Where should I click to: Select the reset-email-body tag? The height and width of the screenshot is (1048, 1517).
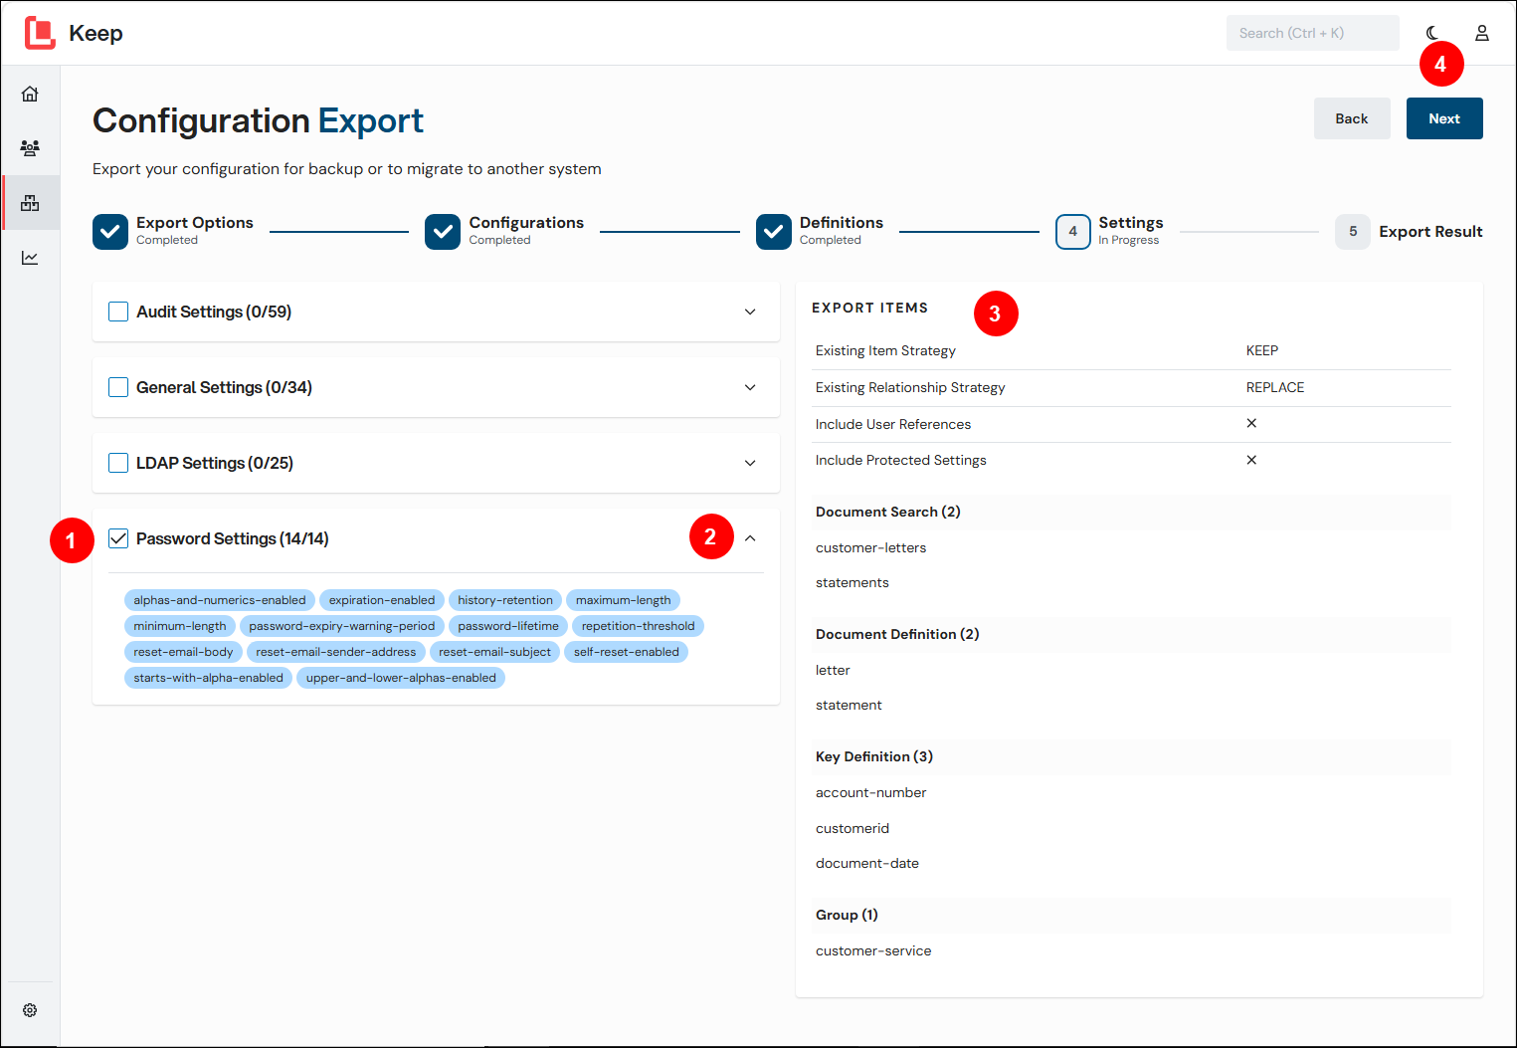point(183,652)
